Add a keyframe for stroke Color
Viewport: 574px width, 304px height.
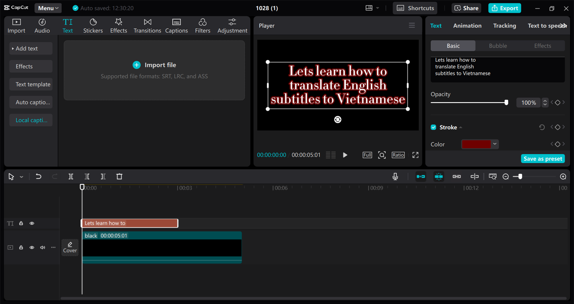[557, 144]
